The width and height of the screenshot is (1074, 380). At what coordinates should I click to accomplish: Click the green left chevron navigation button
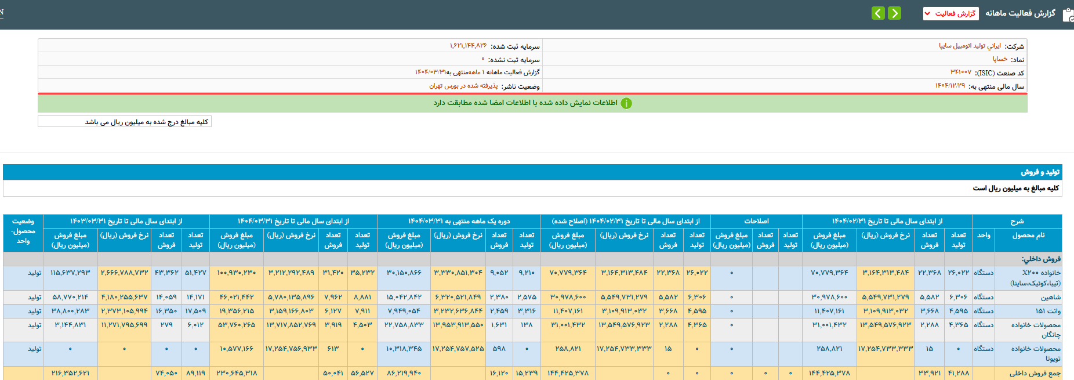coord(878,13)
